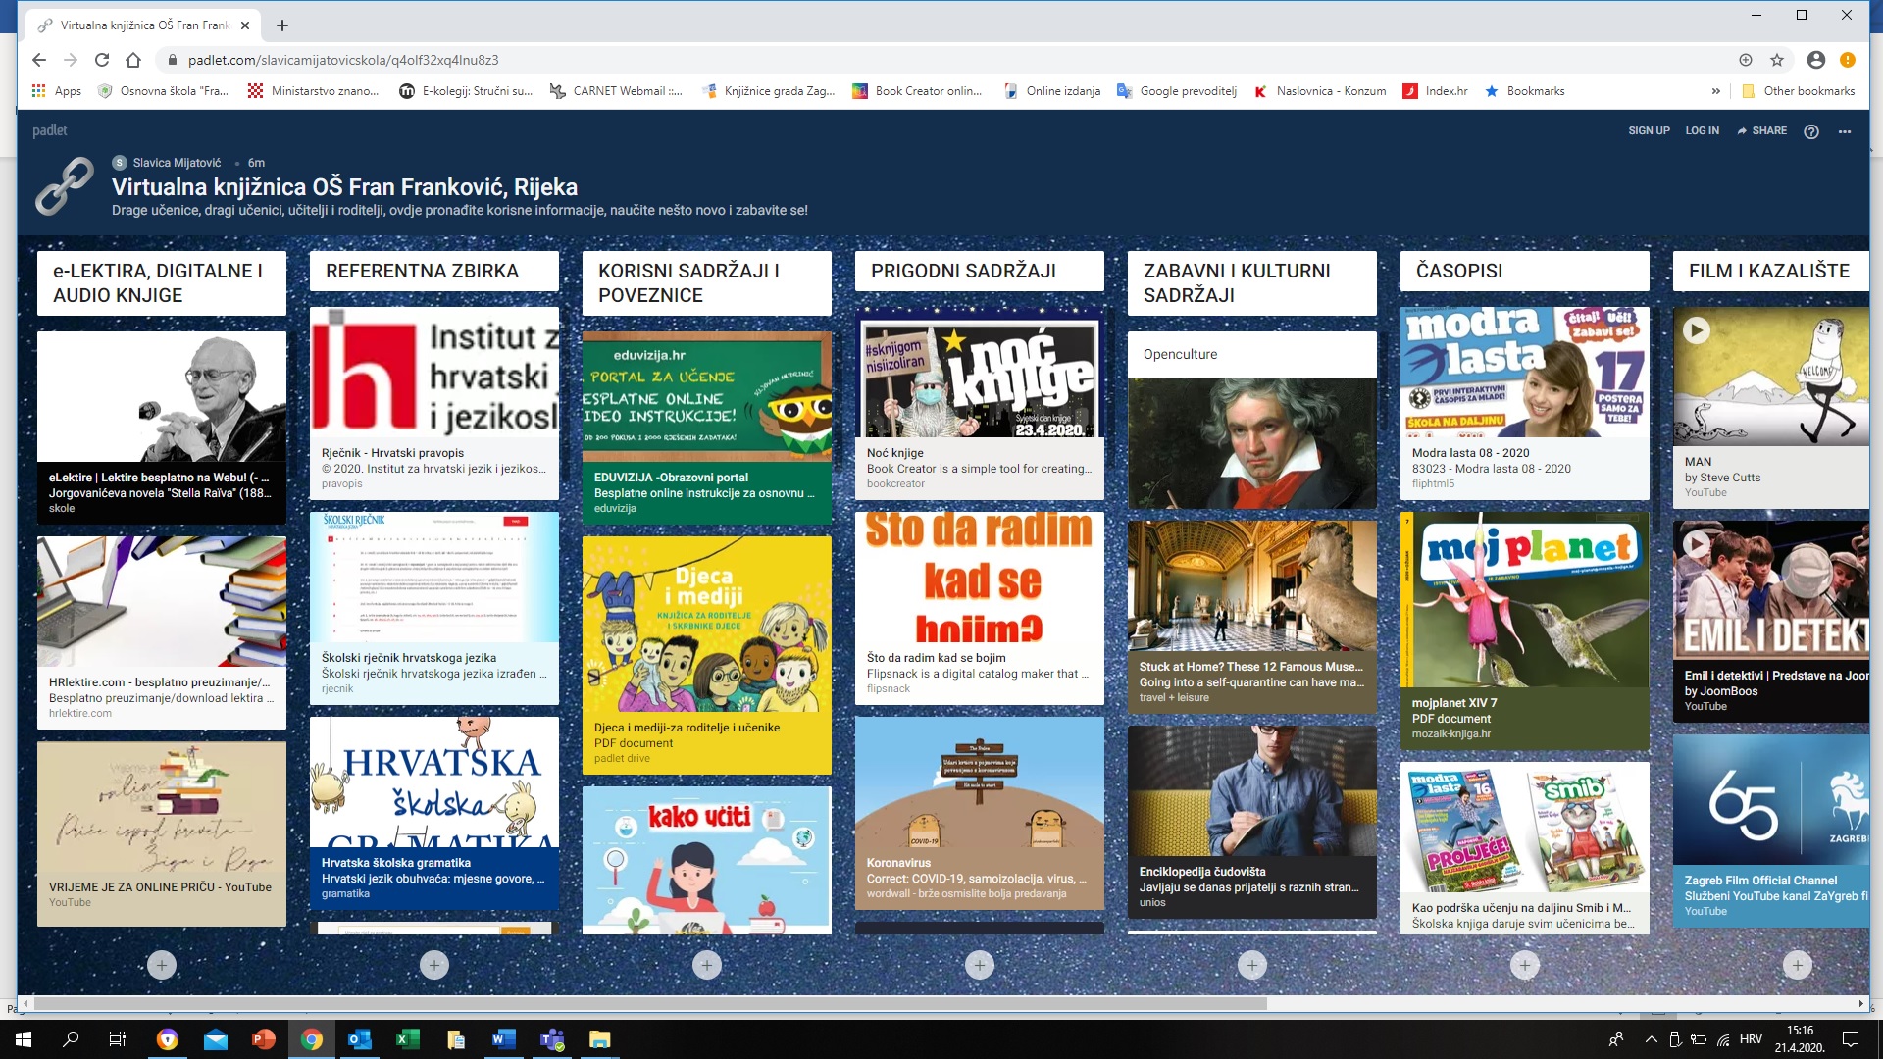Bookmark this page with the star icon
This screenshot has width=1883, height=1059.
(1777, 60)
